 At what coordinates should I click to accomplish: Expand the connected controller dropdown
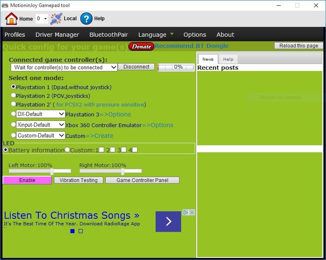tap(64, 67)
